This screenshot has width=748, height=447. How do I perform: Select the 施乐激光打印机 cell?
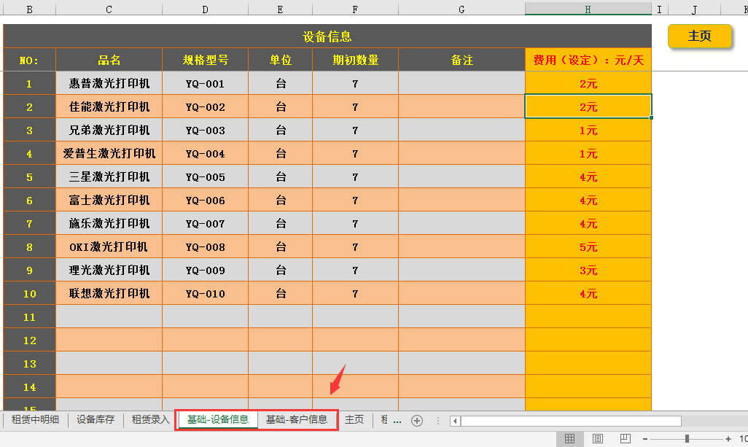click(x=109, y=223)
